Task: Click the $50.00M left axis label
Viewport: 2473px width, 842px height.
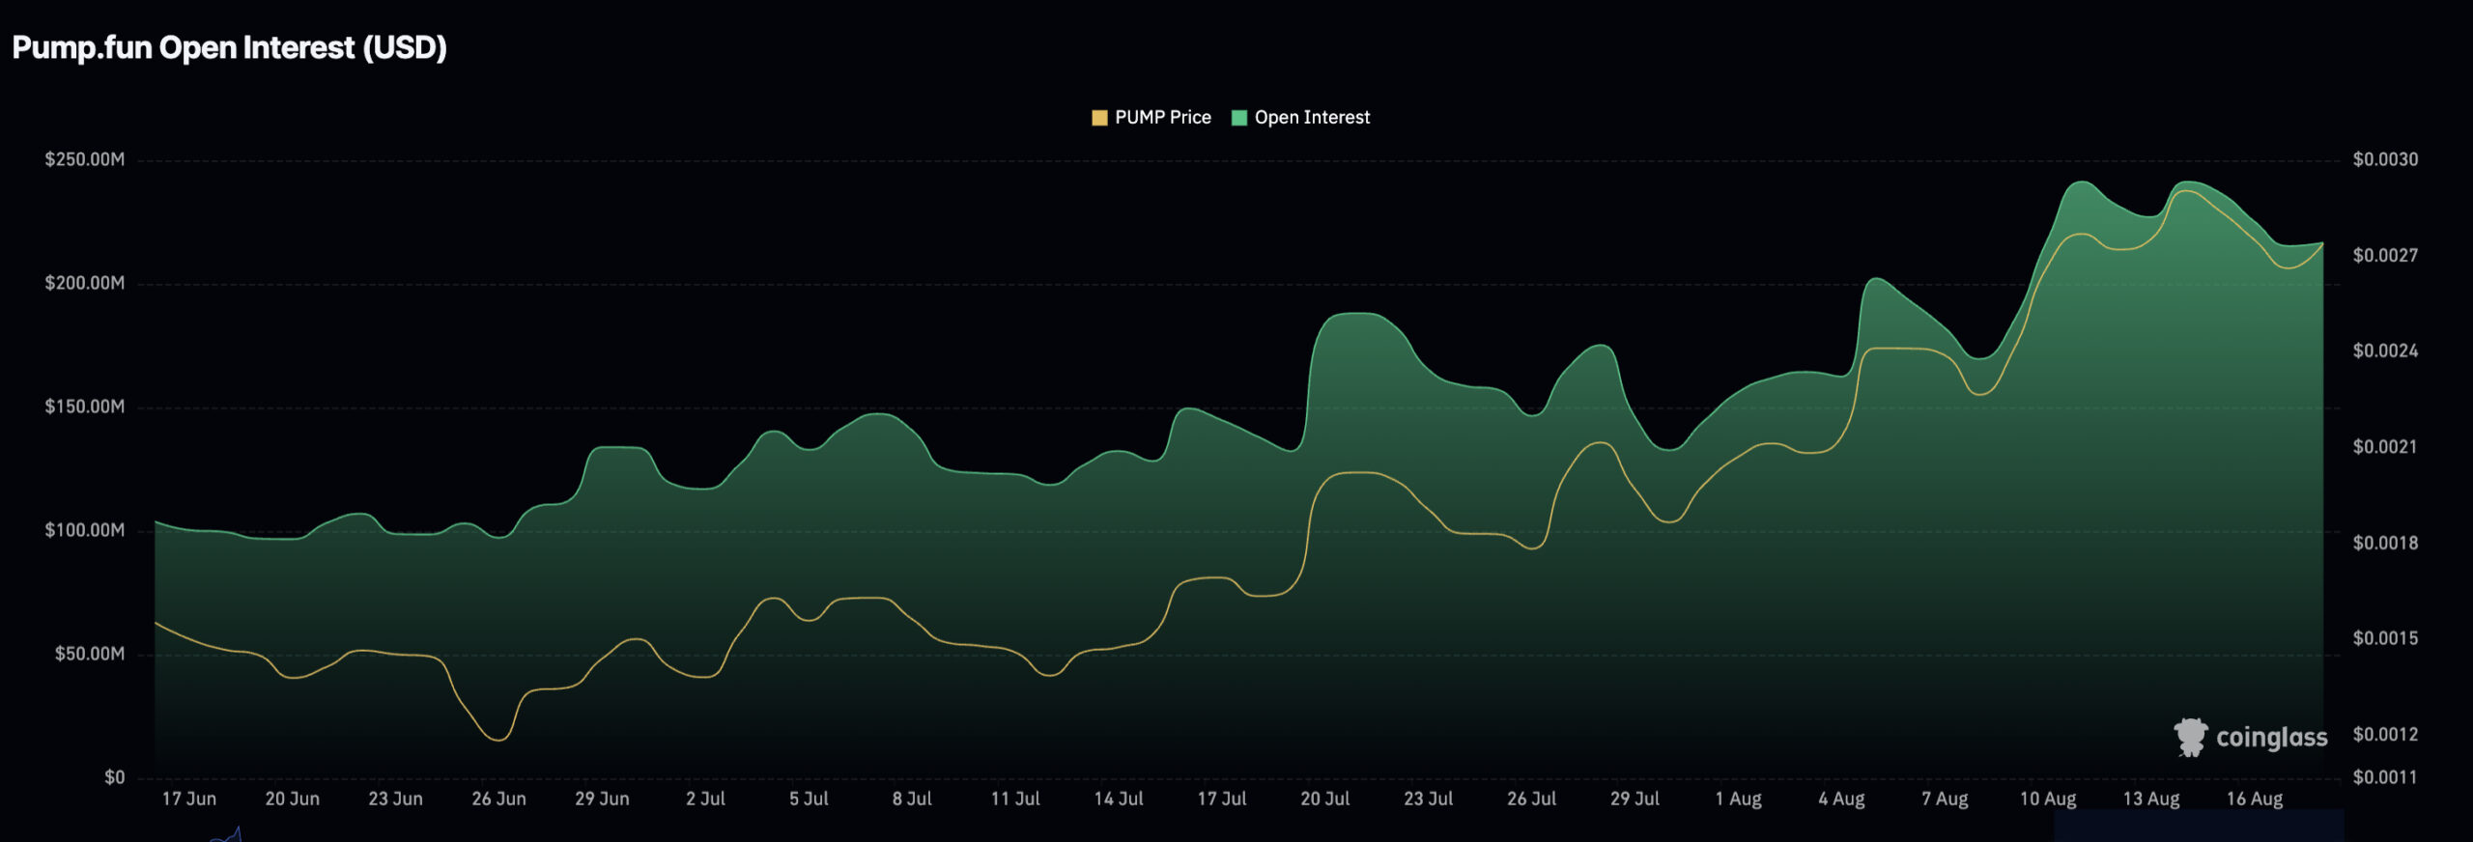Action: tap(90, 654)
